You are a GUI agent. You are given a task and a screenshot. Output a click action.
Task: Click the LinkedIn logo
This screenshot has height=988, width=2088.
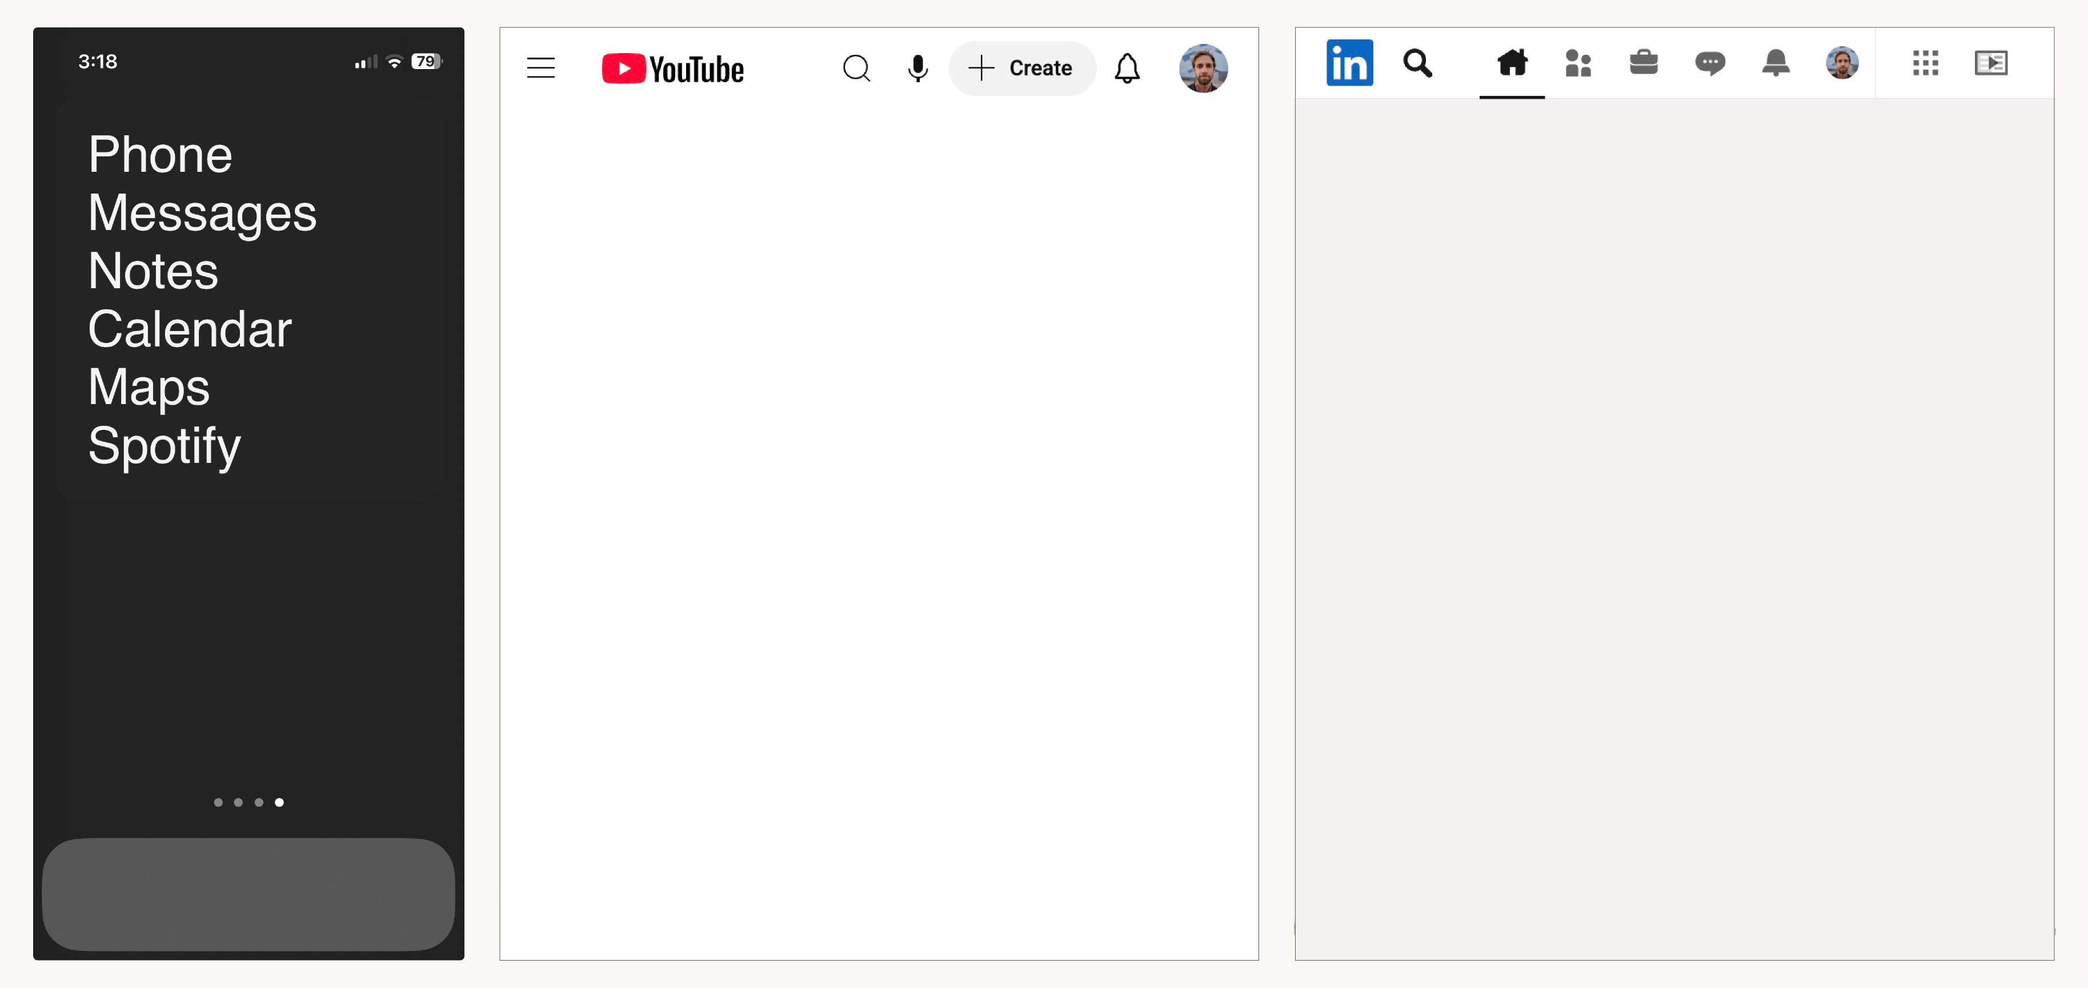pyautogui.click(x=1349, y=62)
